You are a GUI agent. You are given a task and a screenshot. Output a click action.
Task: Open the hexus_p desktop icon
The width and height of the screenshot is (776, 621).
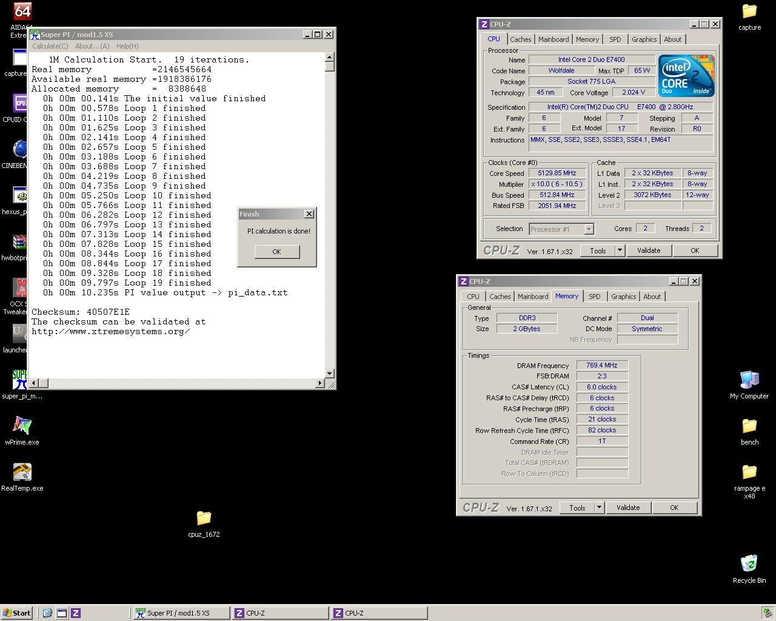click(21, 195)
